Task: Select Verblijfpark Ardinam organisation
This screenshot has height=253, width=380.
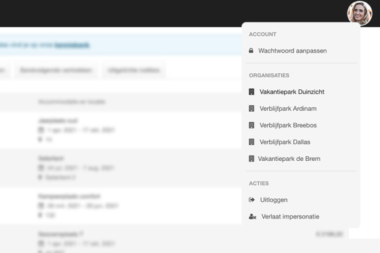Action: tap(288, 108)
